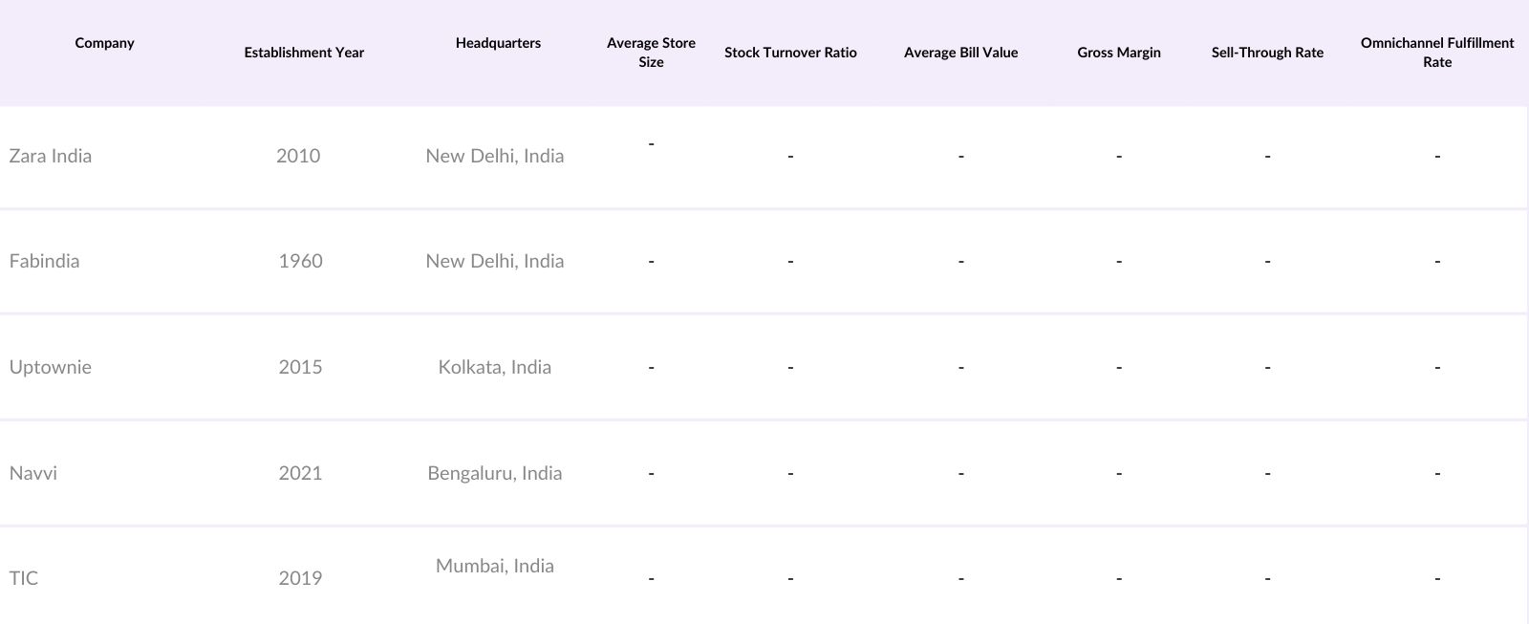Viewport: 1529px width, 624px height.
Task: Open the Fabindia company row
Action: click(x=44, y=261)
